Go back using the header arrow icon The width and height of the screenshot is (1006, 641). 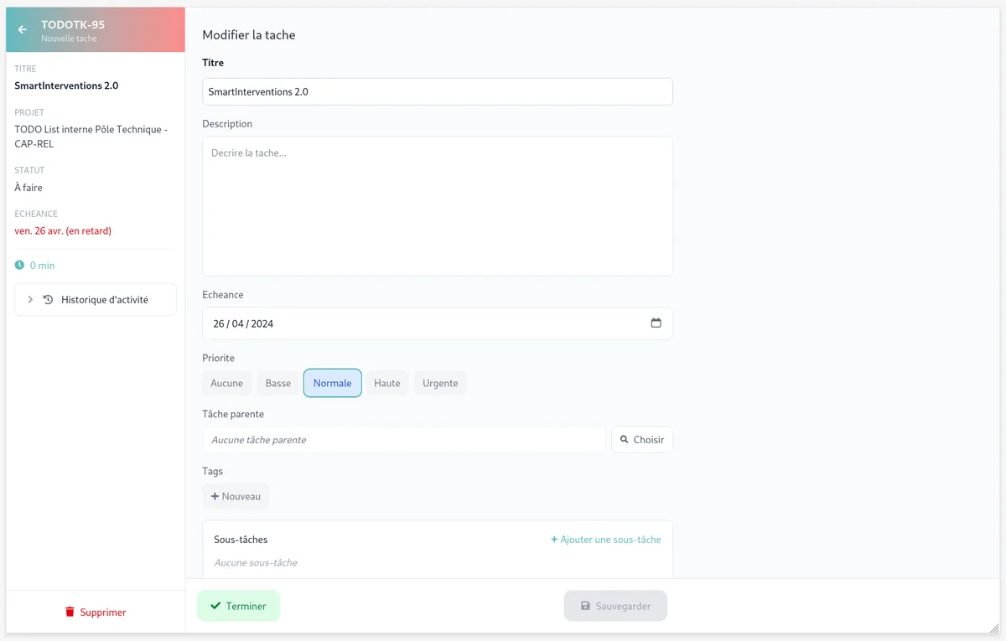click(23, 29)
